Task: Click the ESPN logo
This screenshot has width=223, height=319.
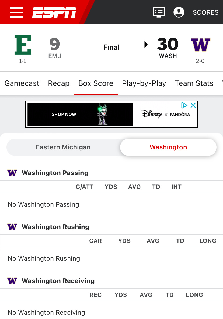Action: (x=54, y=12)
